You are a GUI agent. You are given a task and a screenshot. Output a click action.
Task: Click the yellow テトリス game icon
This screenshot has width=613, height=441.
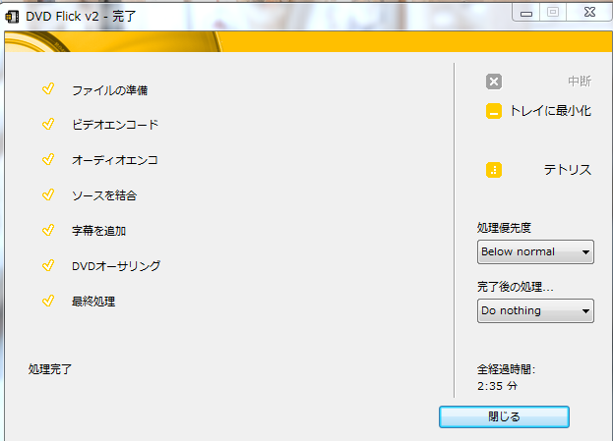494,170
